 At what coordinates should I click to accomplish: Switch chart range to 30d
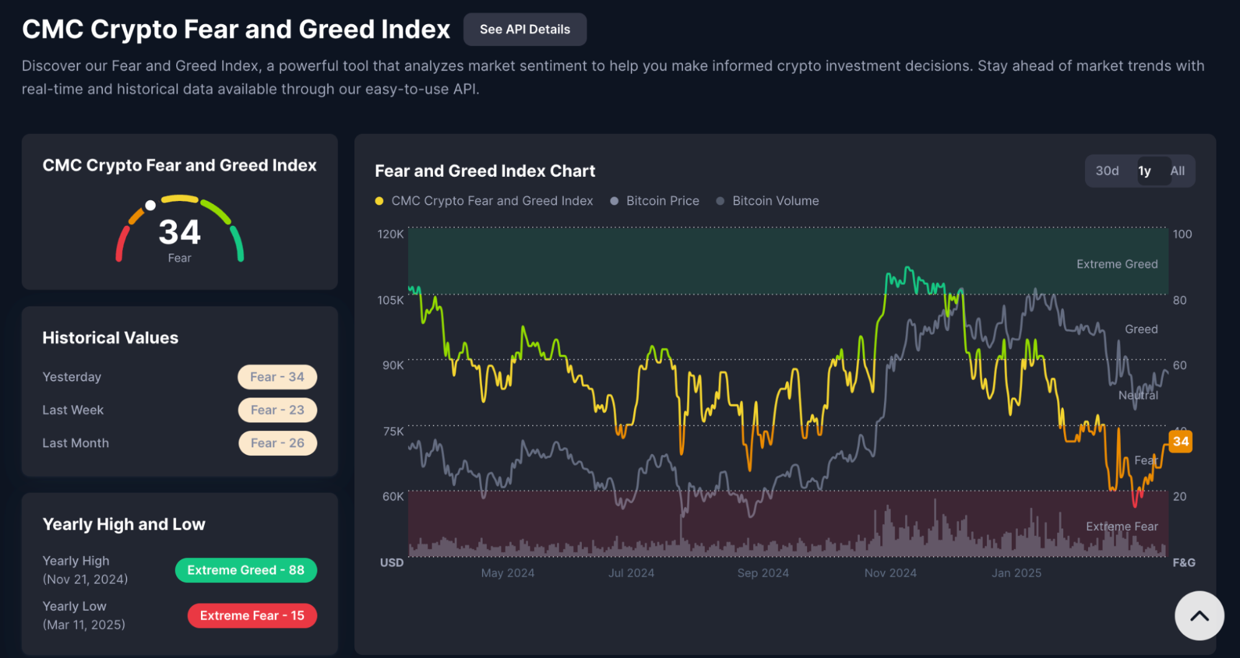[1107, 171]
